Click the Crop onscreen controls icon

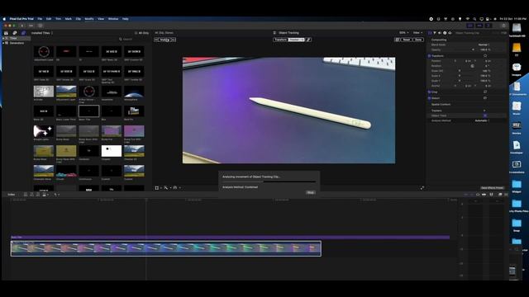point(485,92)
